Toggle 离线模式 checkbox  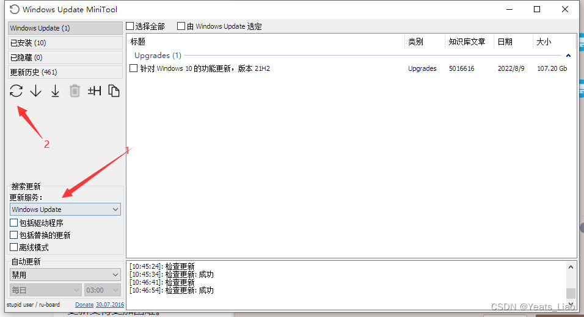coord(14,247)
